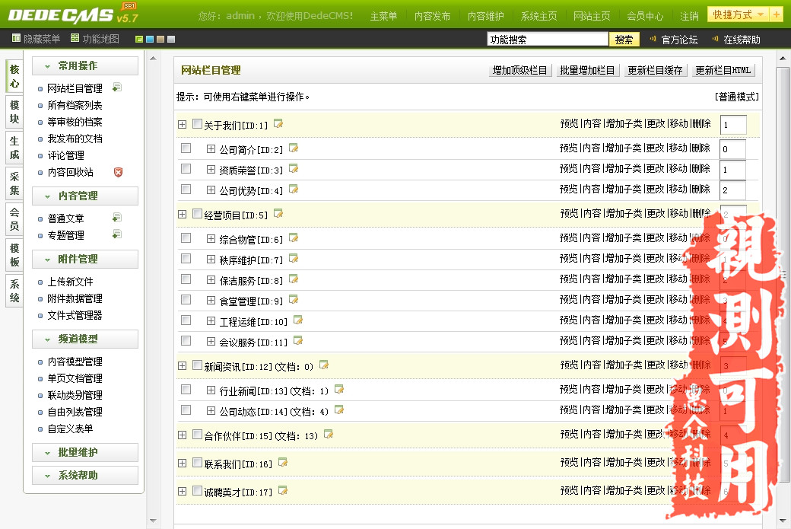Tick checkbox for 联系我们[ID:16]
The height and width of the screenshot is (529, 791).
coord(197,462)
